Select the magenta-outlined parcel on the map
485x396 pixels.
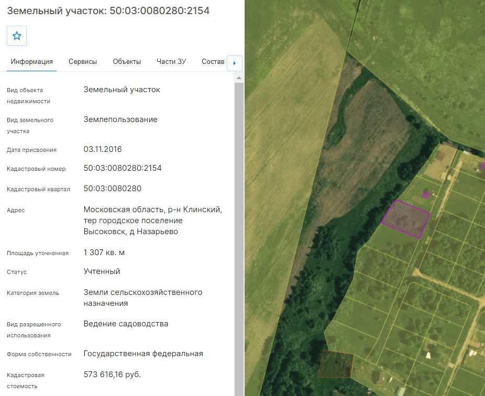tap(405, 219)
